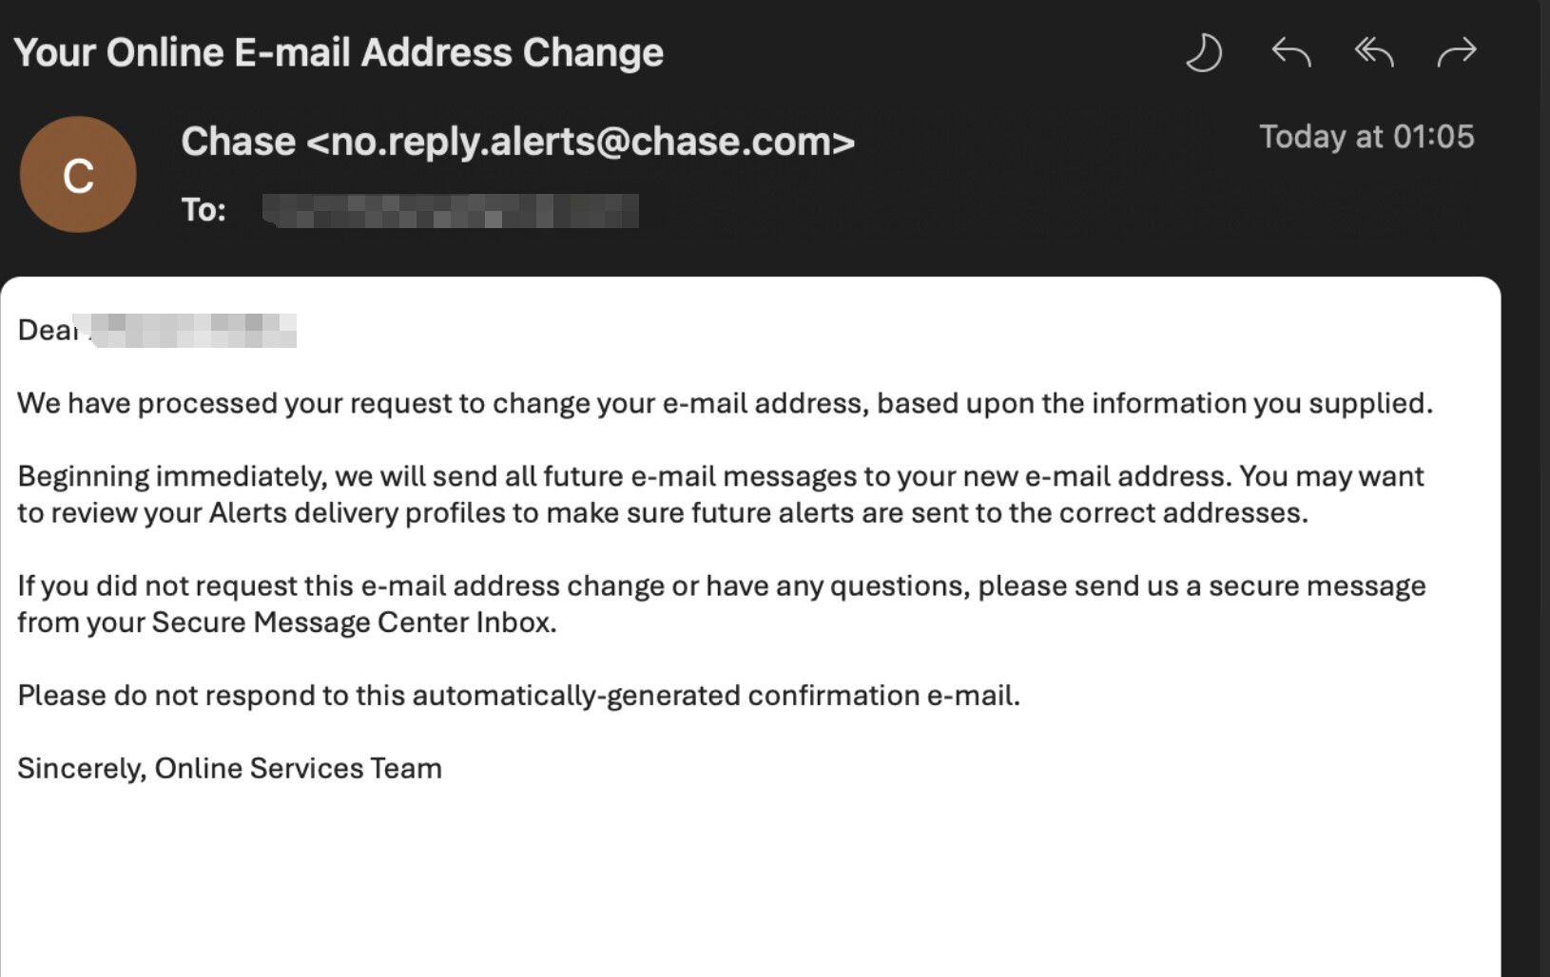The height and width of the screenshot is (977, 1550).
Task: Click the 'Secure Message Center Inbox' text
Action: click(352, 623)
